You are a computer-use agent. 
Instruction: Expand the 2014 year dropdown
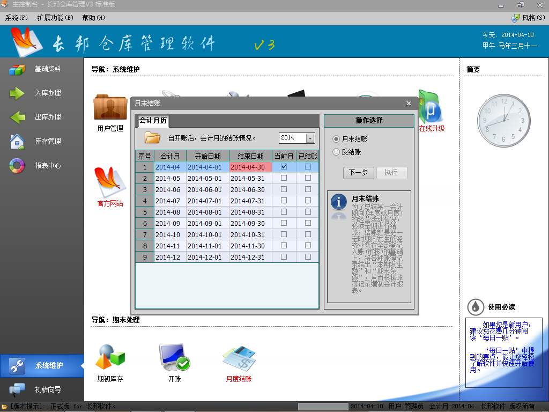[x=310, y=138]
